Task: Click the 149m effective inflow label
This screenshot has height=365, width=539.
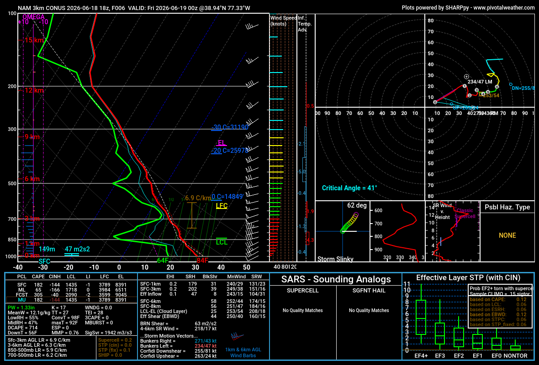Action: coord(47,249)
